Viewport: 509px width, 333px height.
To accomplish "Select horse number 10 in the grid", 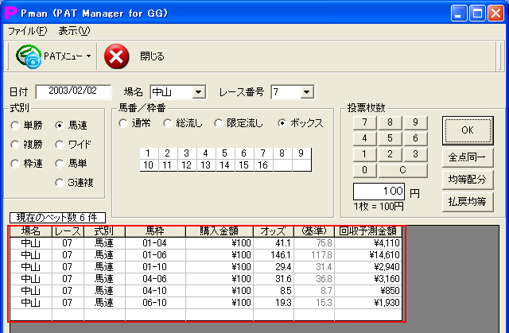I will 147,165.
